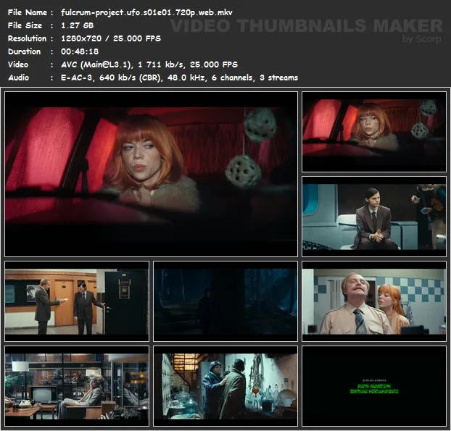Viewport: 451px width, 431px height.
Task: Click the Video label
Action: coord(18,64)
